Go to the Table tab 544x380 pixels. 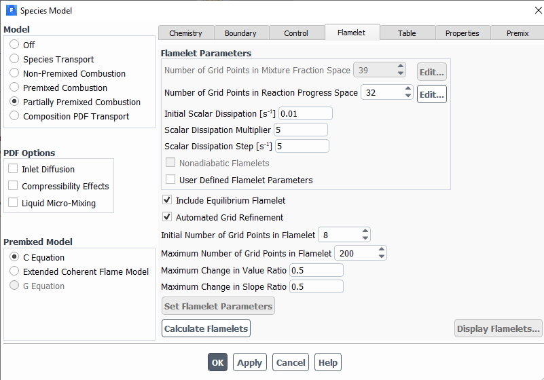[x=407, y=33]
